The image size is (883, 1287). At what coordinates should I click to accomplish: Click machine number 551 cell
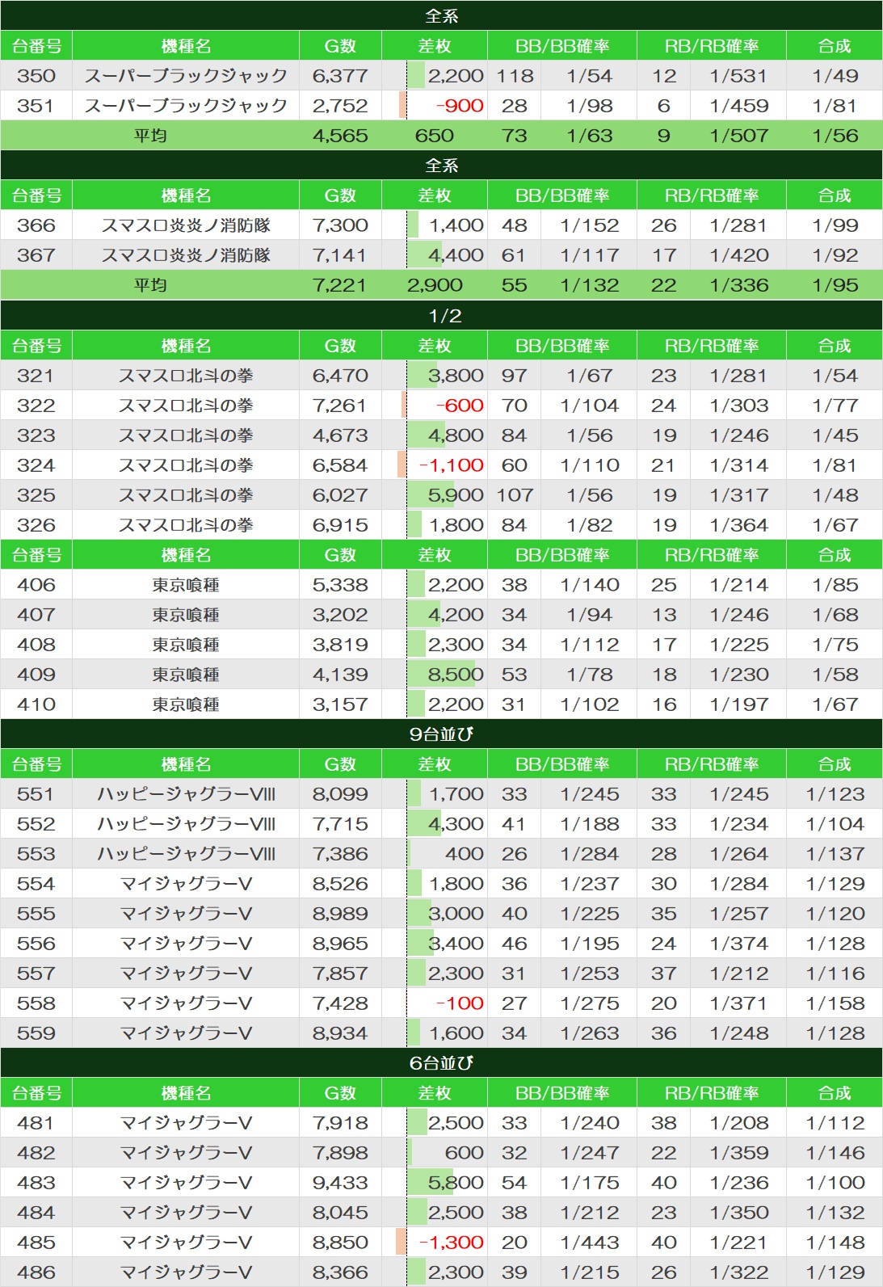pos(36,794)
